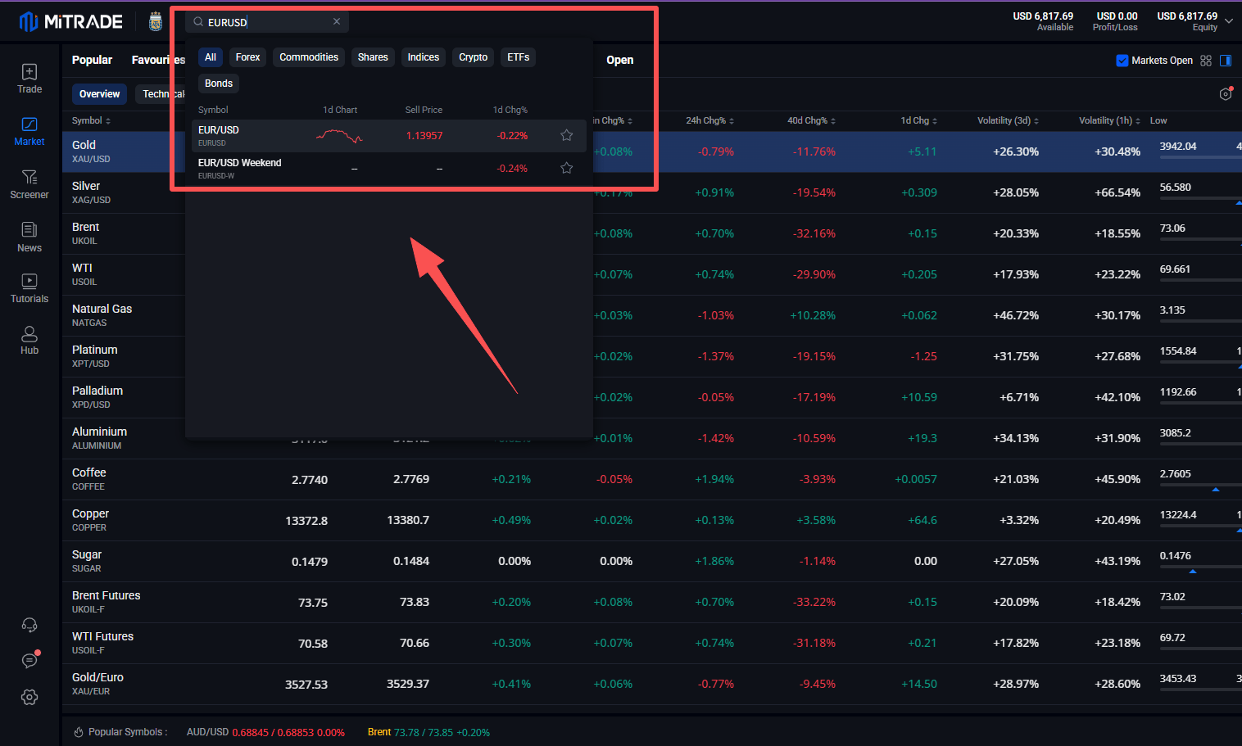Screen dimensions: 1242x746
Task: Open EUR/USD 1d mini chart
Action: point(339,136)
